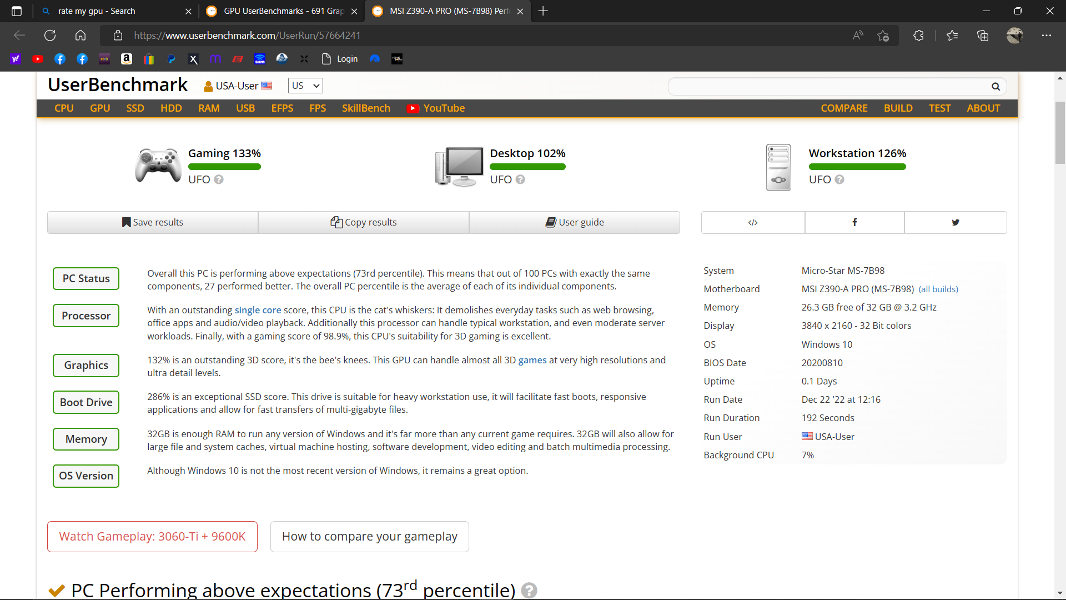Image resolution: width=1066 pixels, height=600 pixels.
Task: Click the Processor button
Action: click(86, 316)
